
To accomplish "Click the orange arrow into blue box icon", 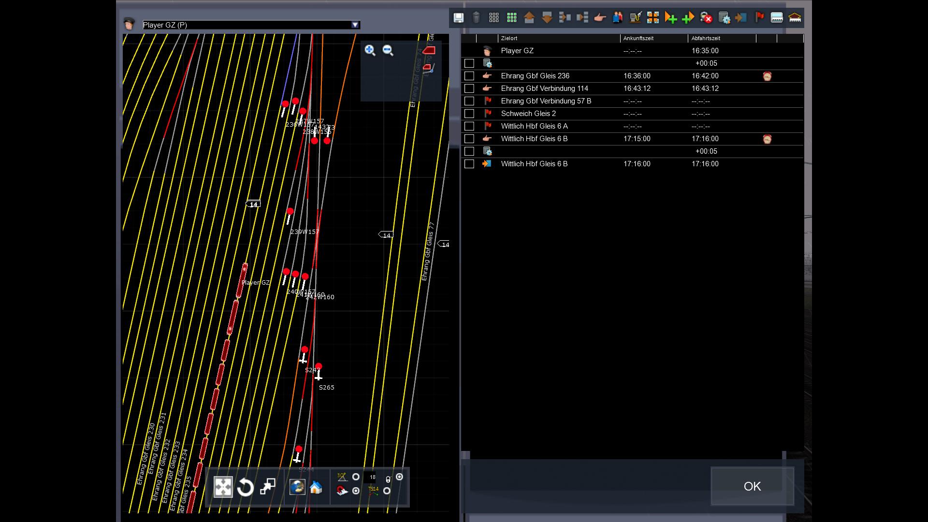I will [x=741, y=18].
